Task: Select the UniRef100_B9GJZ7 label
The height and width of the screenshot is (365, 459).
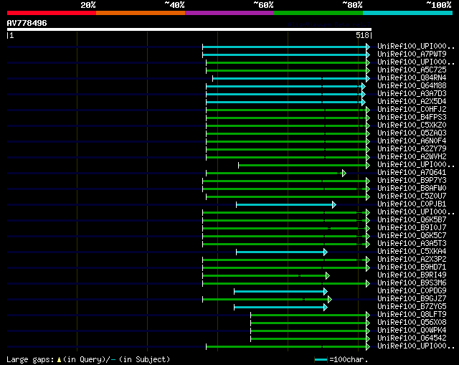Action: click(x=412, y=299)
